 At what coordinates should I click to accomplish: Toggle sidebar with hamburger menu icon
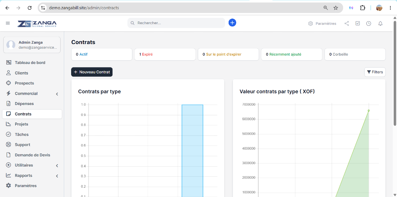point(8,23)
